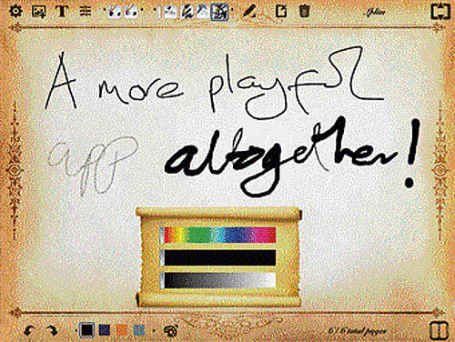Select the diagonal bold stroke style
The image size is (455, 342).
pyautogui.click(x=187, y=12)
